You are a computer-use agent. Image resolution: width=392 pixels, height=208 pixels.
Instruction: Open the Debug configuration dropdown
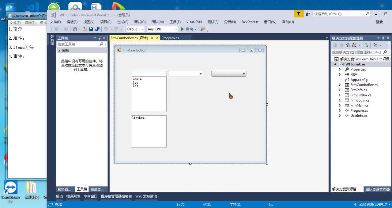click(x=143, y=29)
